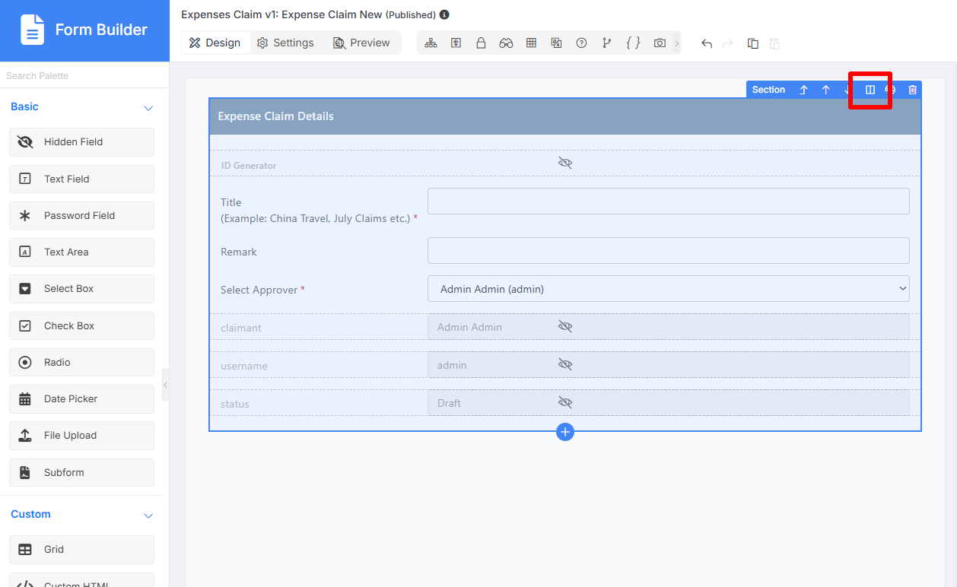The height and width of the screenshot is (587, 957).
Task: Click the username field showing admin
Action: [x=669, y=365]
